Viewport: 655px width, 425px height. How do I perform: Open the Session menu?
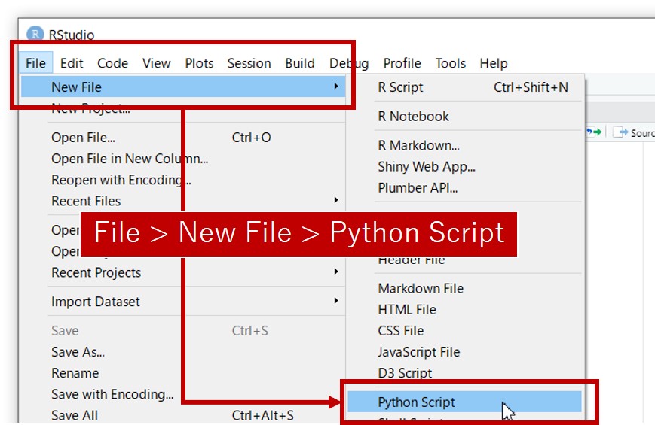(x=249, y=63)
